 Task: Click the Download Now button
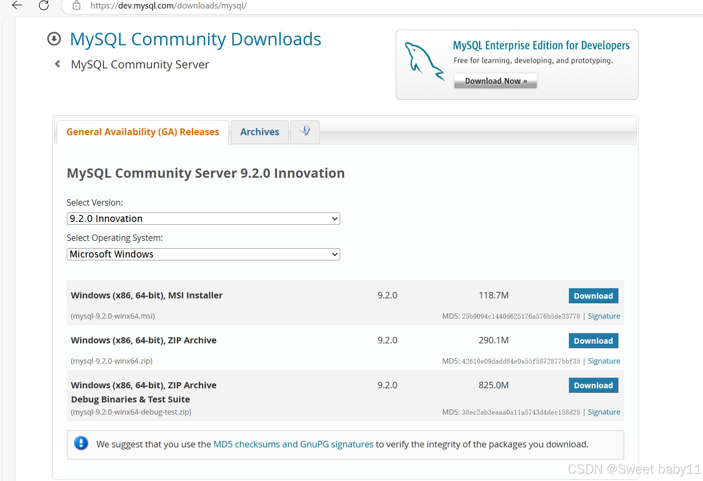coord(496,81)
